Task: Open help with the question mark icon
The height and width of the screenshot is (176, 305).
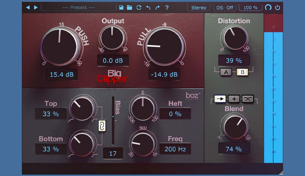Action: coord(167,7)
